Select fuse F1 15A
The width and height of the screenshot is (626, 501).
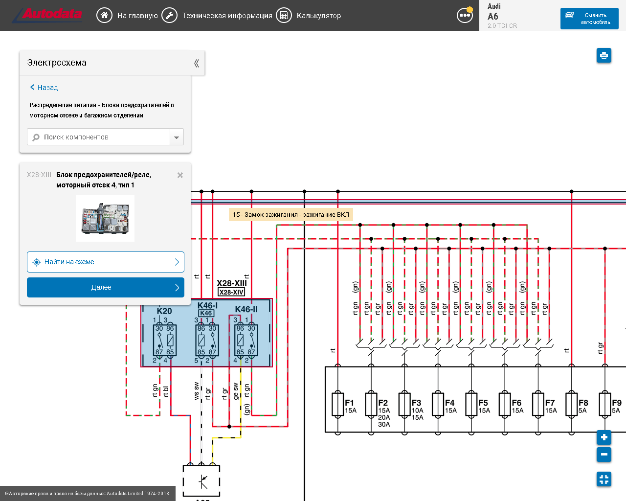pos(337,404)
